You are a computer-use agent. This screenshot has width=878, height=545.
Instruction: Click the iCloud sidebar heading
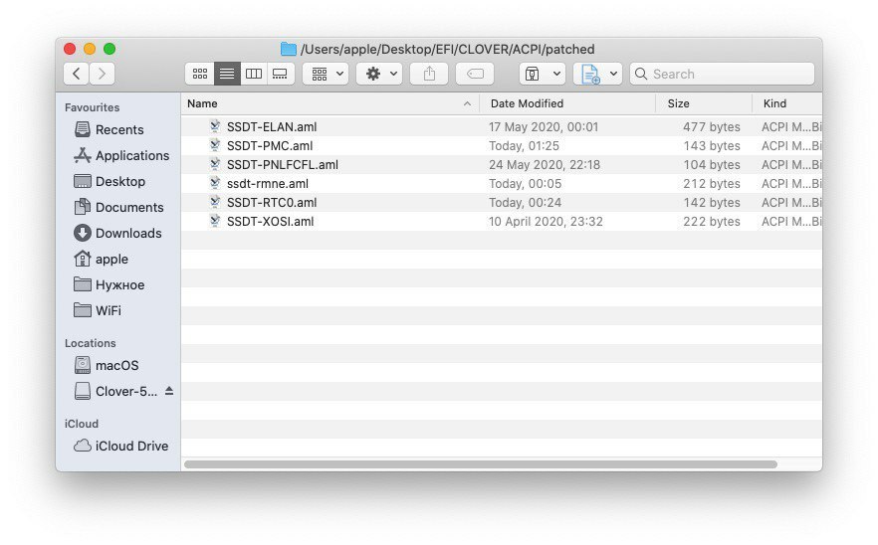pyautogui.click(x=82, y=424)
